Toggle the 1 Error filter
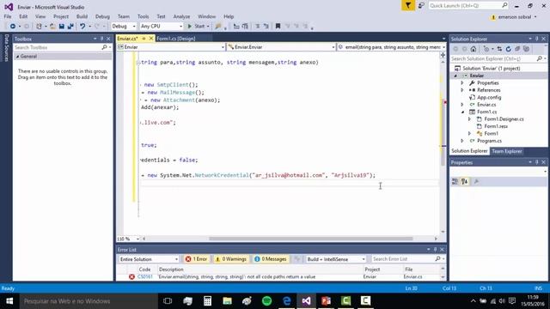Viewport: 550px width, 309px height. (x=197, y=259)
